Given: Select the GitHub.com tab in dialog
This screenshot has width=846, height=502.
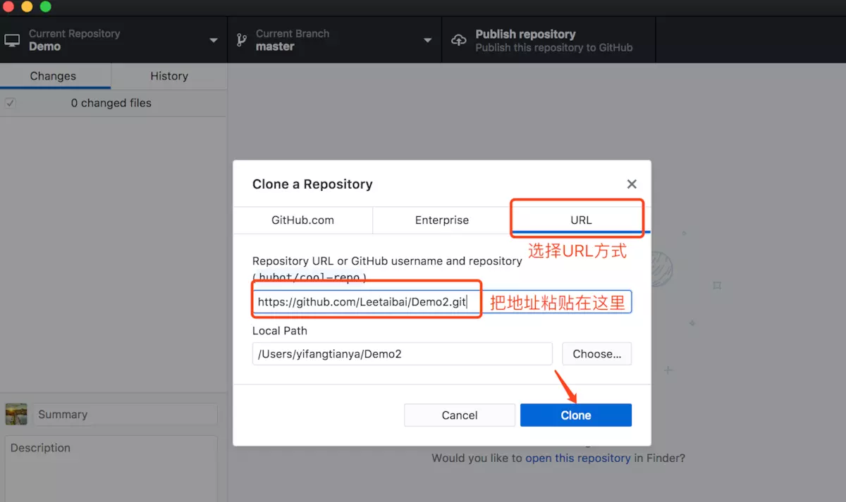Looking at the screenshot, I should coord(302,220).
